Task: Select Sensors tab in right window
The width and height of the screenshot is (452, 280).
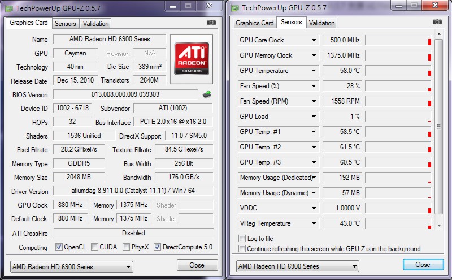Action: tap(291, 22)
